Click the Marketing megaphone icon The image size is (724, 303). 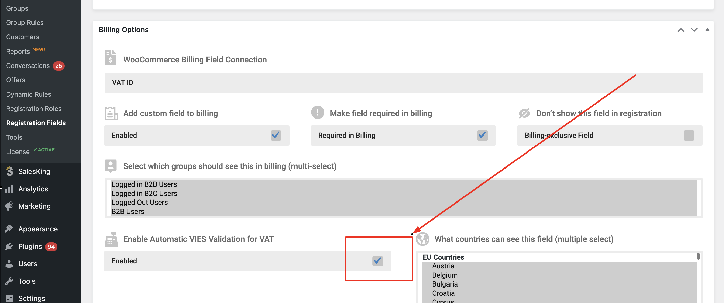[9, 206]
